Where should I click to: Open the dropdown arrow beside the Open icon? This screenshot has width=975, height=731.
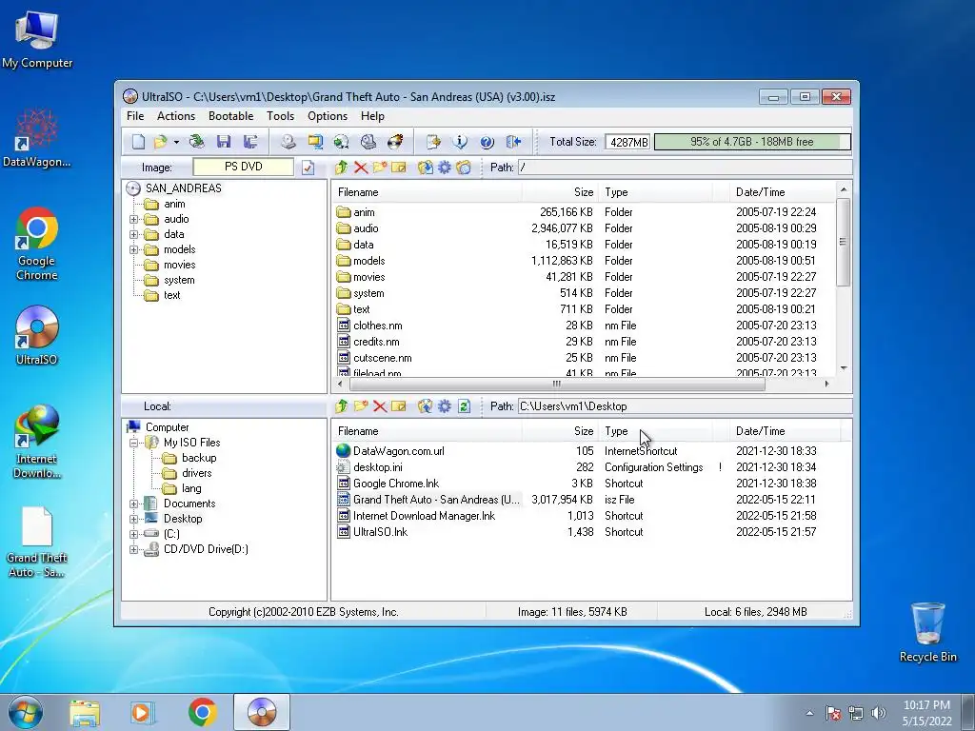[x=176, y=143]
